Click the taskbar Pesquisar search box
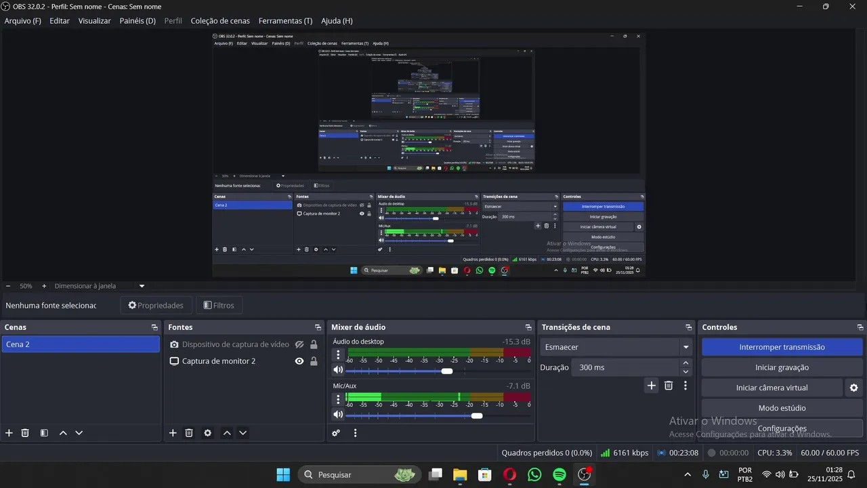 click(358, 474)
